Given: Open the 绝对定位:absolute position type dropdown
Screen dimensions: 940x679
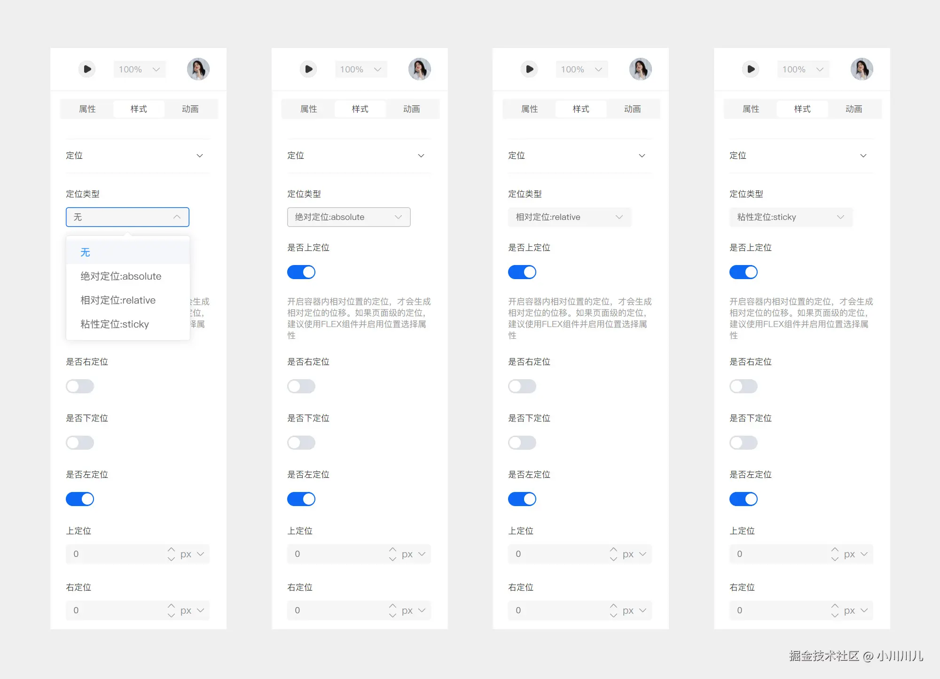Looking at the screenshot, I should click(x=348, y=217).
